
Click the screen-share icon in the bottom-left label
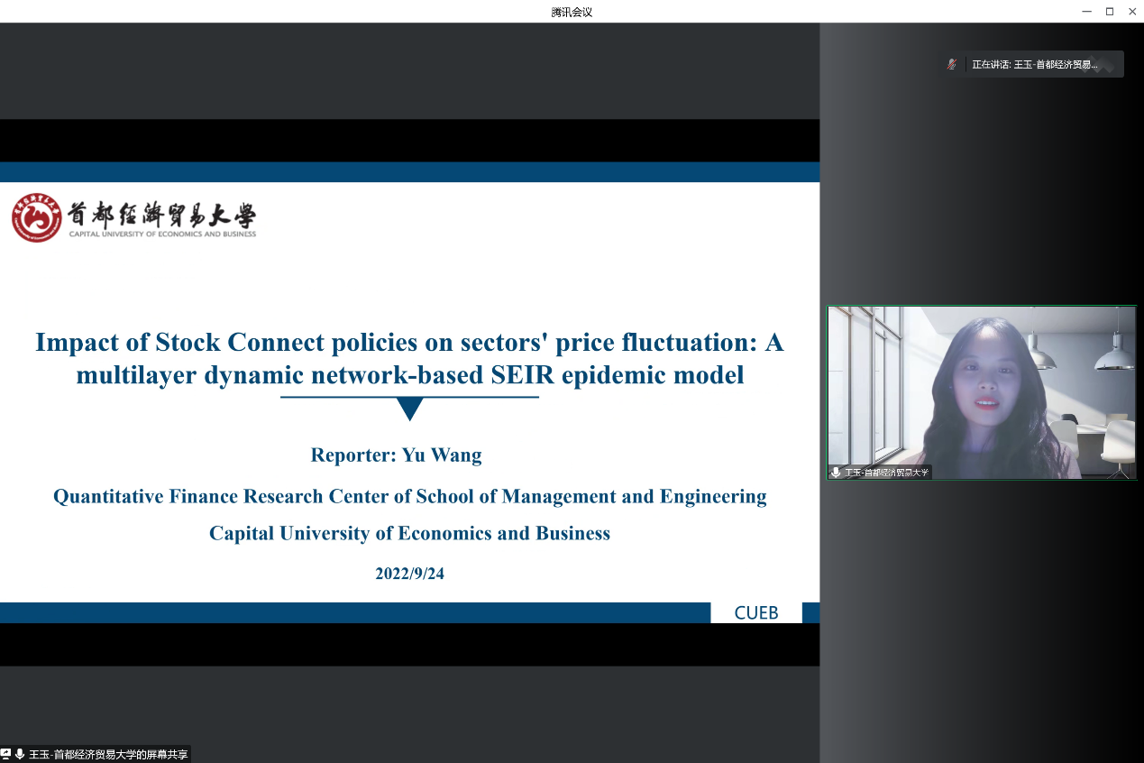point(6,754)
